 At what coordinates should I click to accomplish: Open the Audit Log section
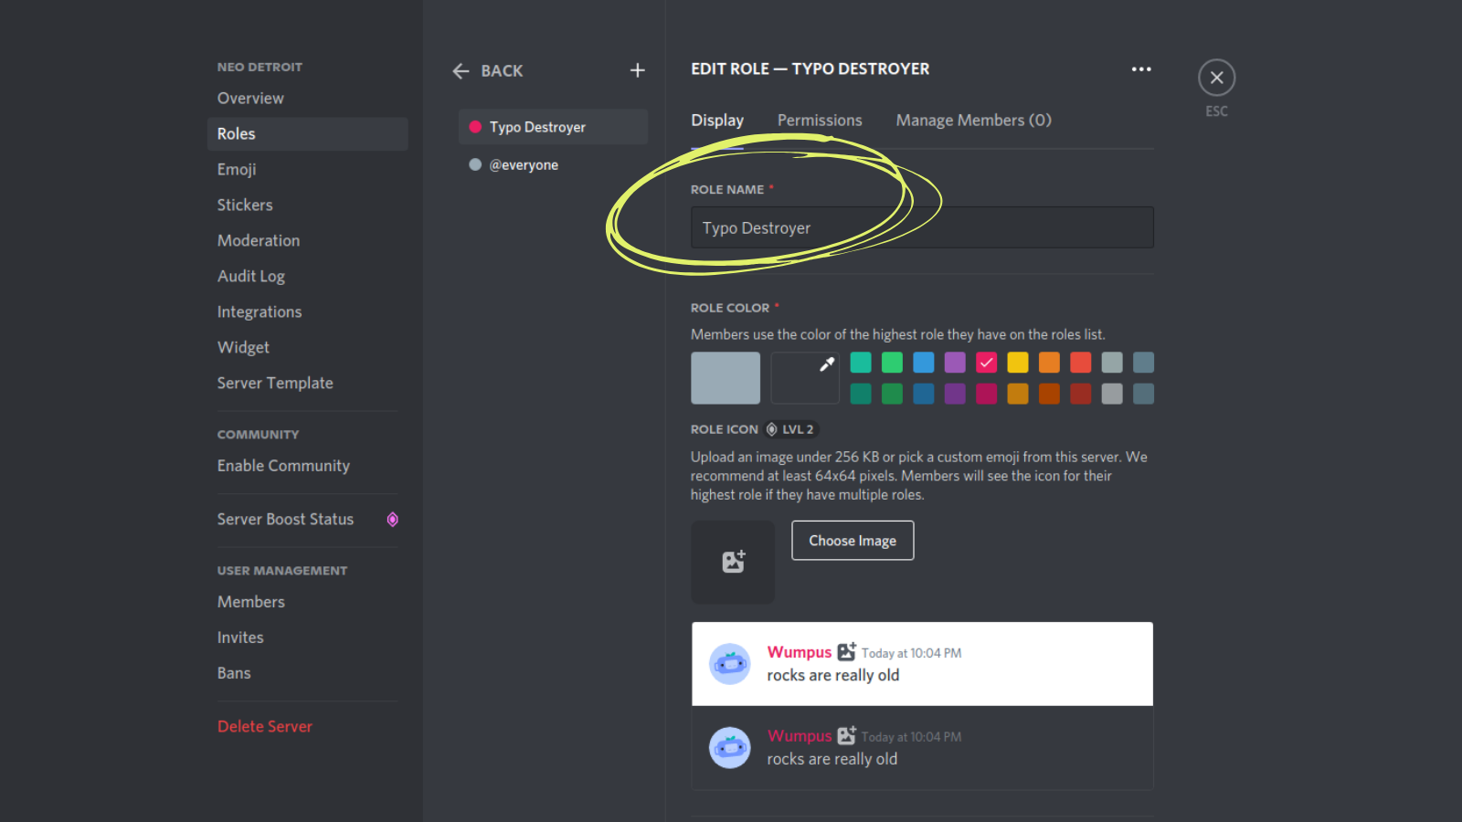(250, 276)
